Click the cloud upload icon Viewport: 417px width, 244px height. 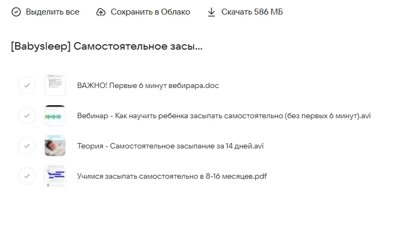tap(101, 12)
